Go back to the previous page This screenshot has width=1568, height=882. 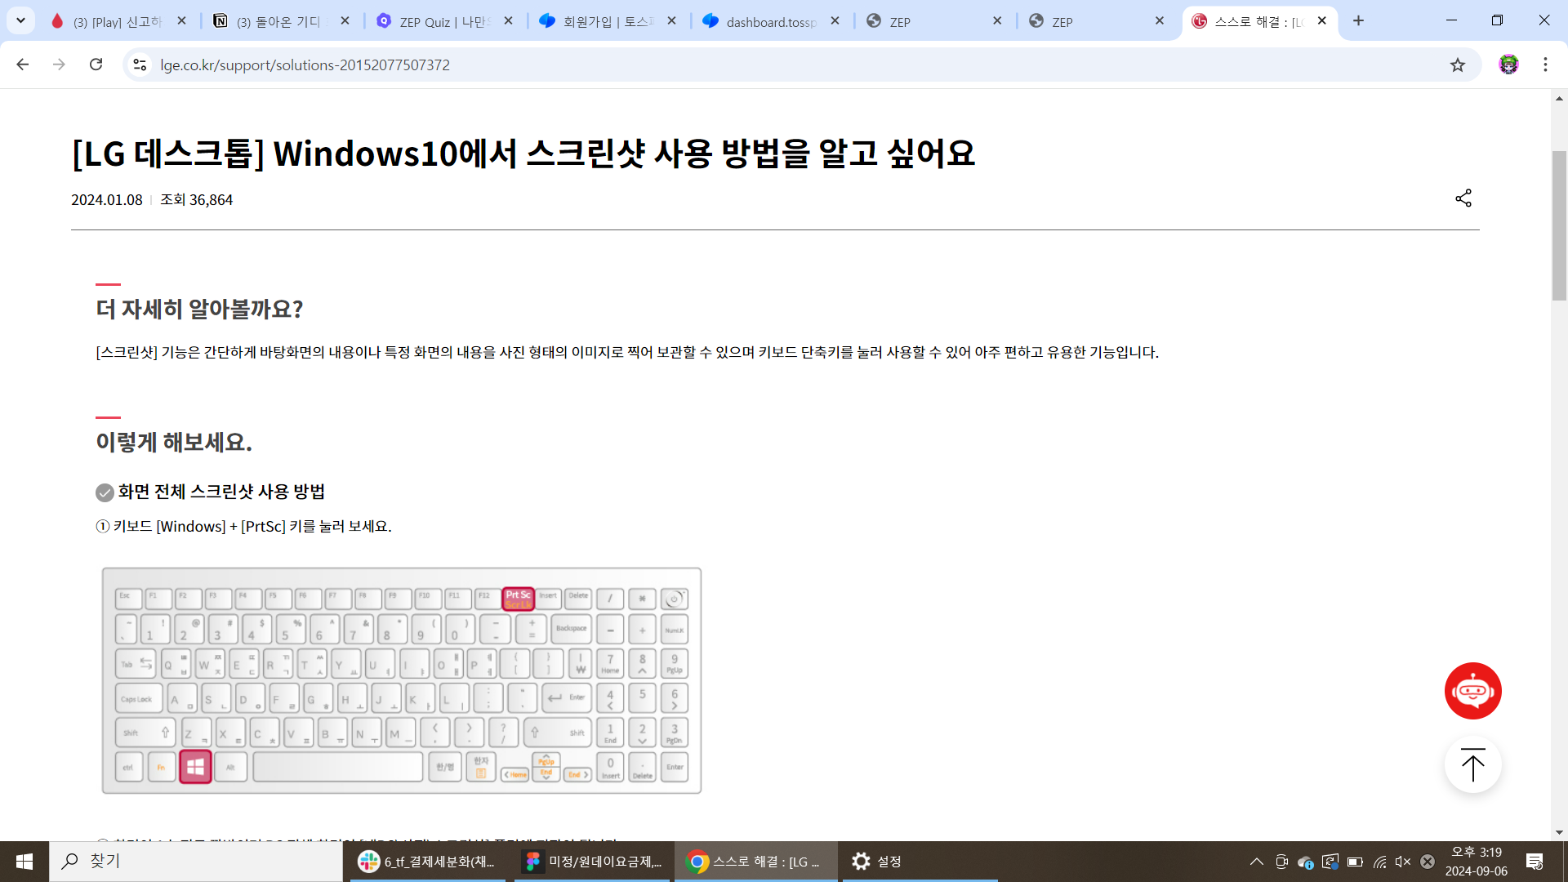tap(22, 65)
